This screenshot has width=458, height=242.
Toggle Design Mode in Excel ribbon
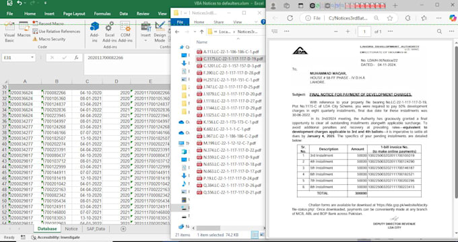click(160, 32)
